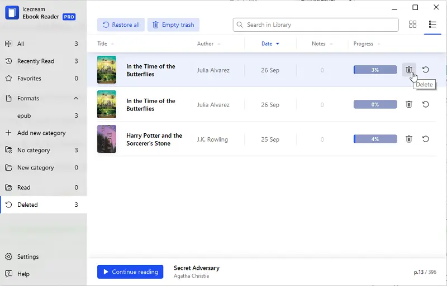Click in Search in Library field

pos(316,25)
